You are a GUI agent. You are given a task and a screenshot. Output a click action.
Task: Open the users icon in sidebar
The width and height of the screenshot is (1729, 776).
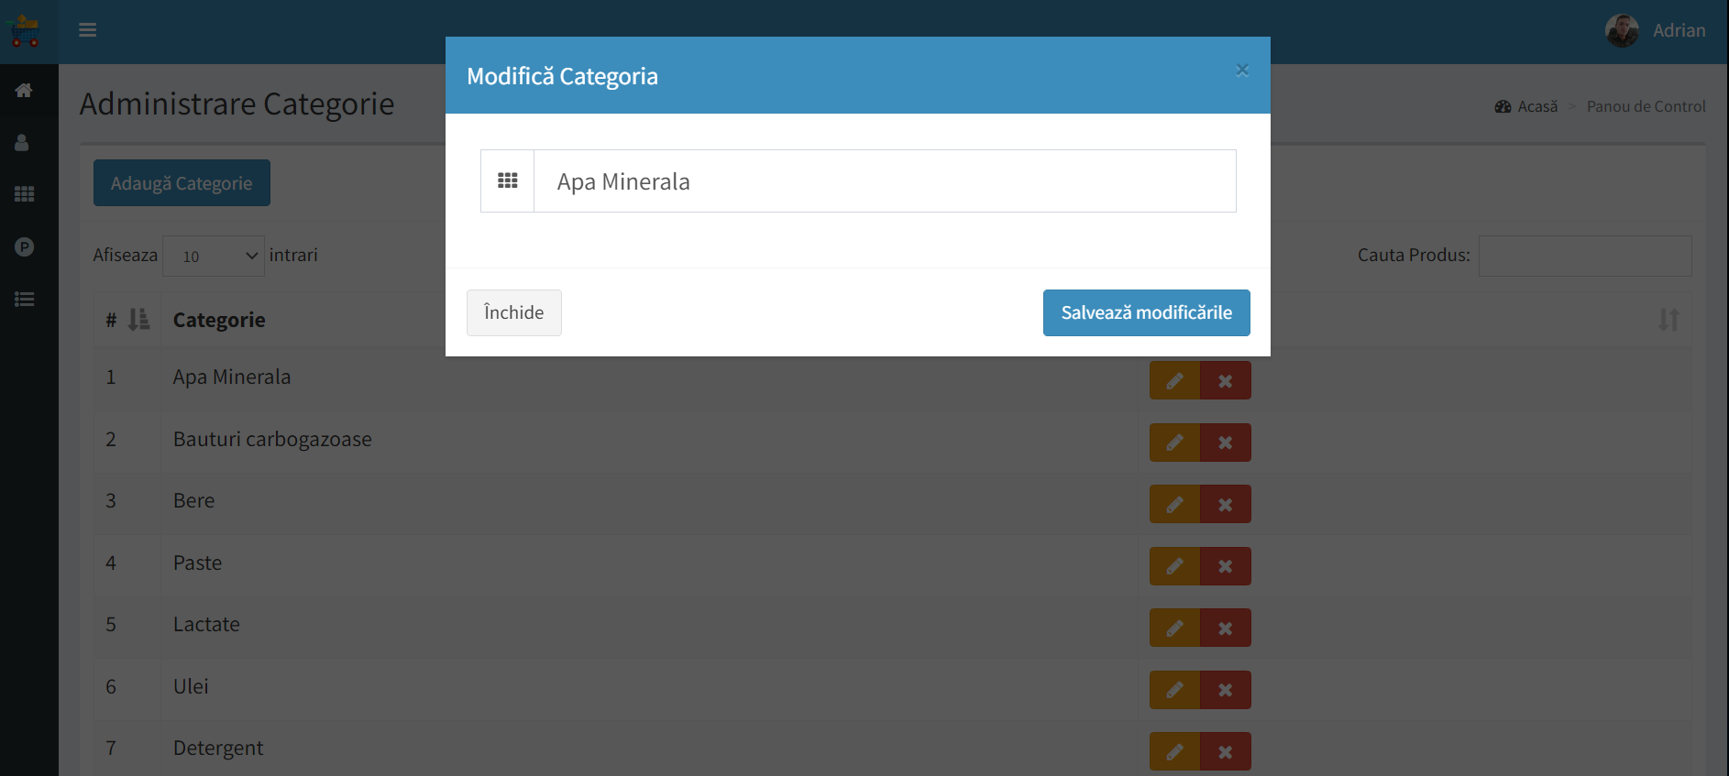click(22, 143)
